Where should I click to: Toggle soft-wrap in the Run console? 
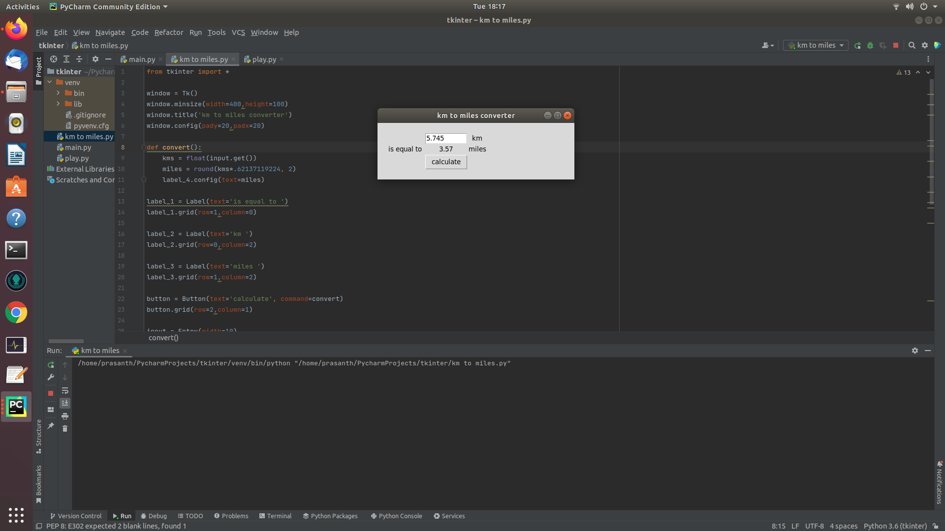tap(65, 391)
